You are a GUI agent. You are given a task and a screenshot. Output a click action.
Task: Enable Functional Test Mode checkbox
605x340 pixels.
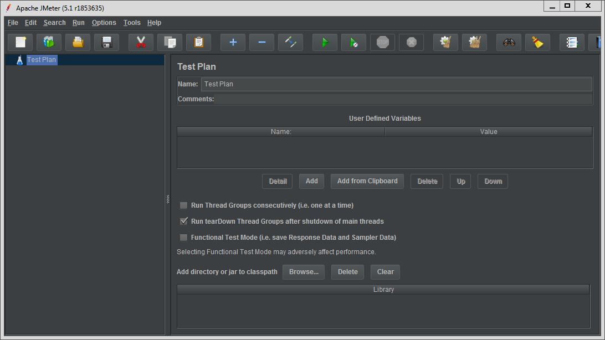[x=184, y=238]
